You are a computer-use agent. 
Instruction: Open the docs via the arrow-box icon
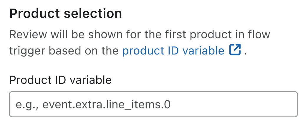235,50
